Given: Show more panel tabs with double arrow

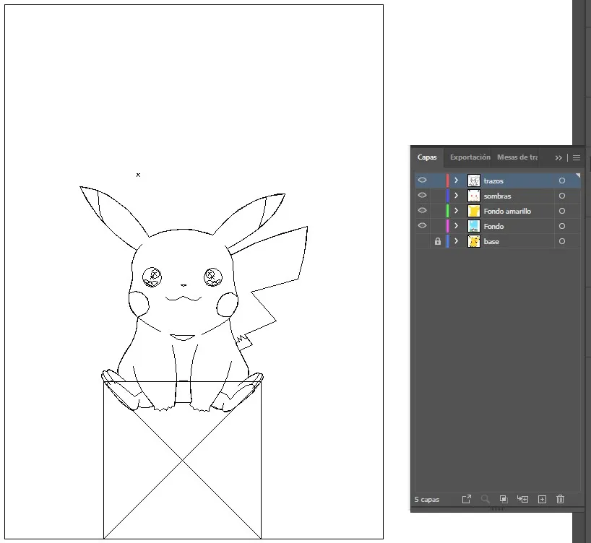Looking at the screenshot, I should tap(558, 158).
